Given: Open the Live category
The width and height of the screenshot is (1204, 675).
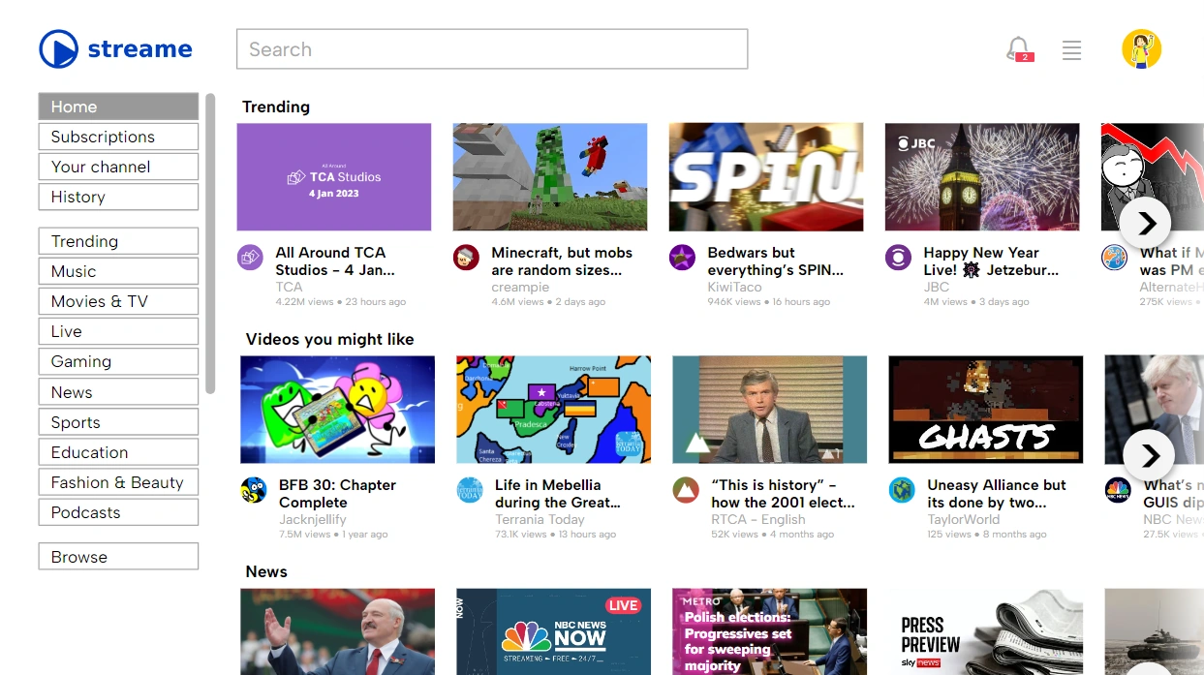Looking at the screenshot, I should tap(118, 331).
